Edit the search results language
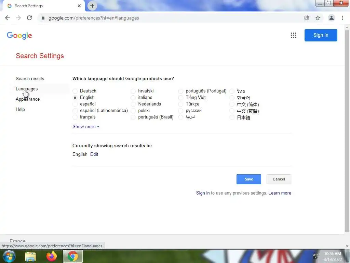The width and height of the screenshot is (350, 263). [x=94, y=154]
